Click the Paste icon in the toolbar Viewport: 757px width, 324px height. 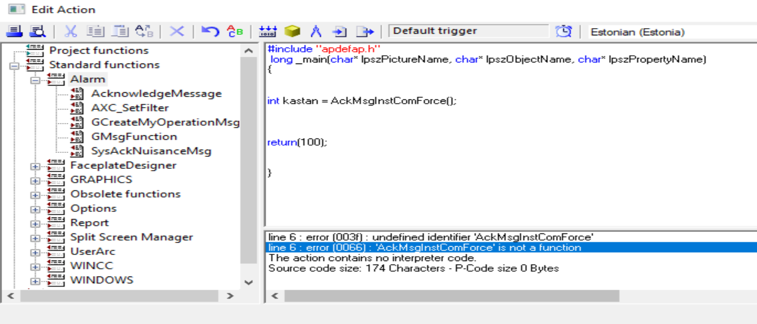(x=119, y=31)
